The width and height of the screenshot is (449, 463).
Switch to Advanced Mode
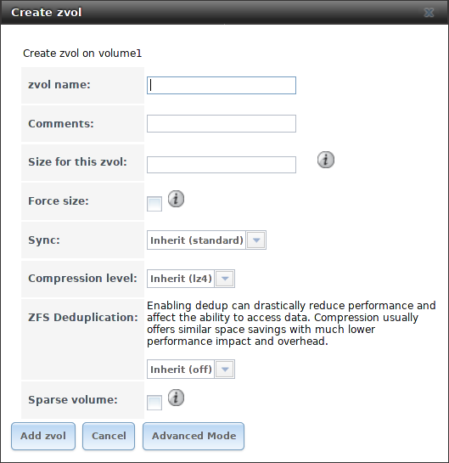(x=194, y=436)
